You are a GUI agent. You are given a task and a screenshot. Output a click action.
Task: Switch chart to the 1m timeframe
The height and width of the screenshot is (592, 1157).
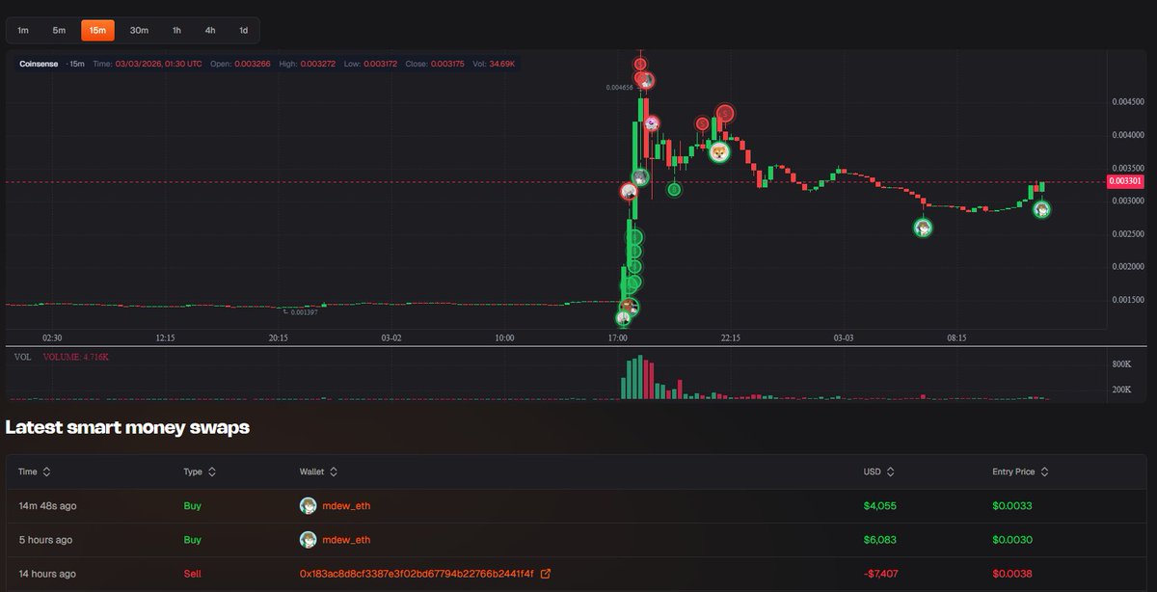23,31
